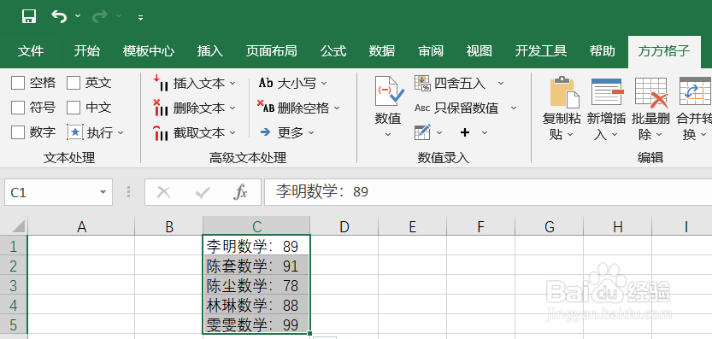712x339 pixels.
Task: Click the Cancel X button in formula bar
Action: 163,193
